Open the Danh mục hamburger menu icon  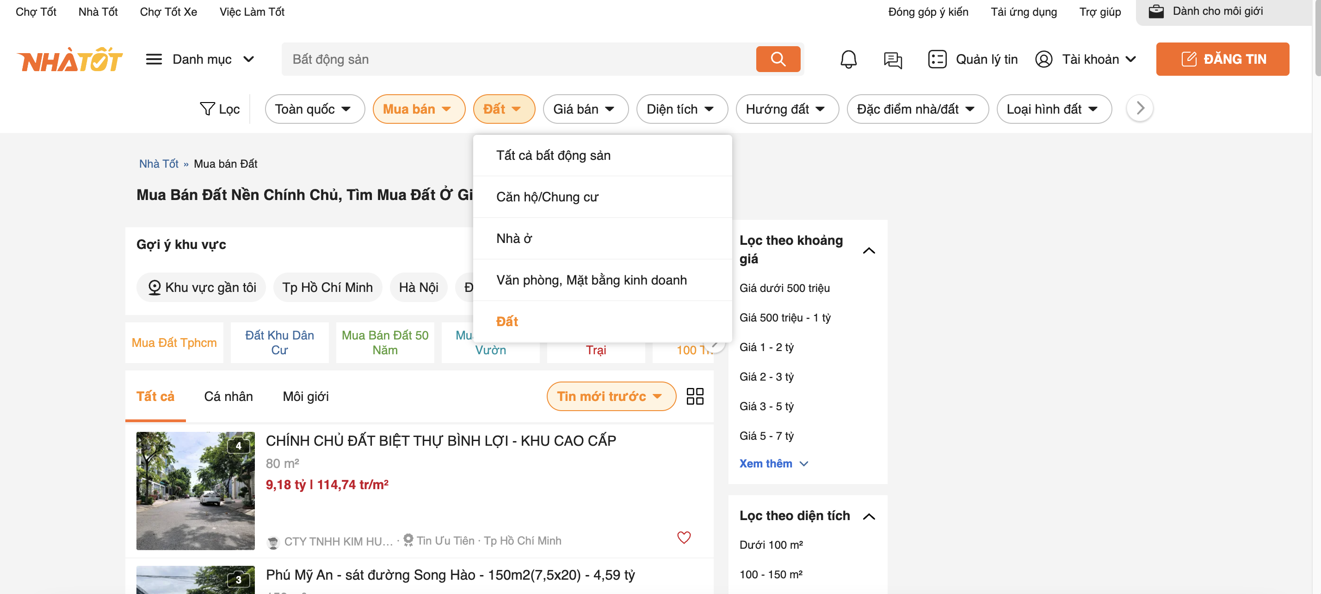[154, 60]
